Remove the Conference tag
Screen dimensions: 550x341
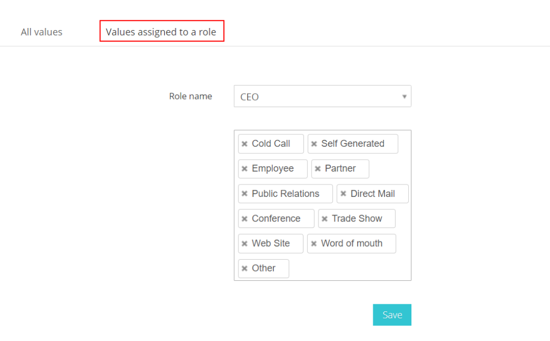pyautogui.click(x=244, y=219)
